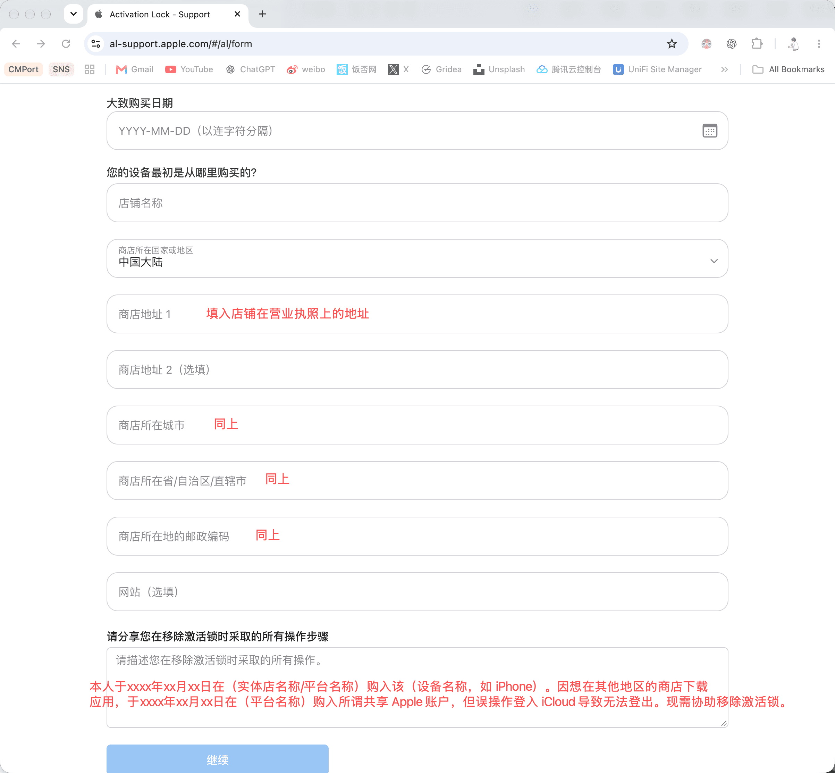Focus the 商店所在地的邮政编码 field
This screenshot has width=835, height=773.
point(417,536)
